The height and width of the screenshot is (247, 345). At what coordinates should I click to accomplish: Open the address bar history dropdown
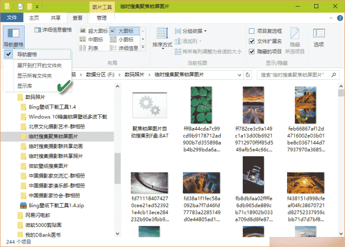point(239,75)
